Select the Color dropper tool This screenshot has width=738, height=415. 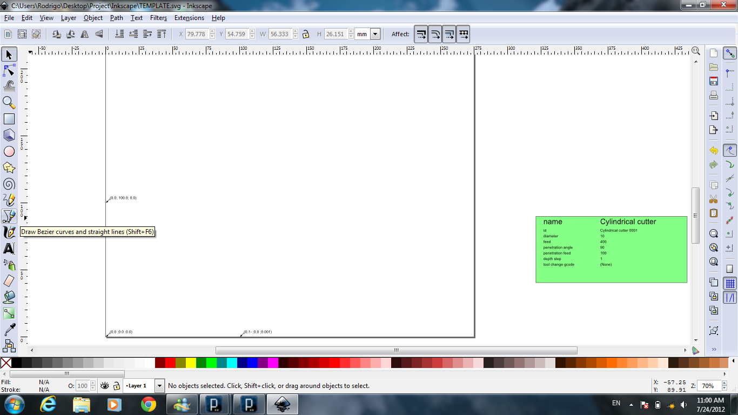click(9, 329)
